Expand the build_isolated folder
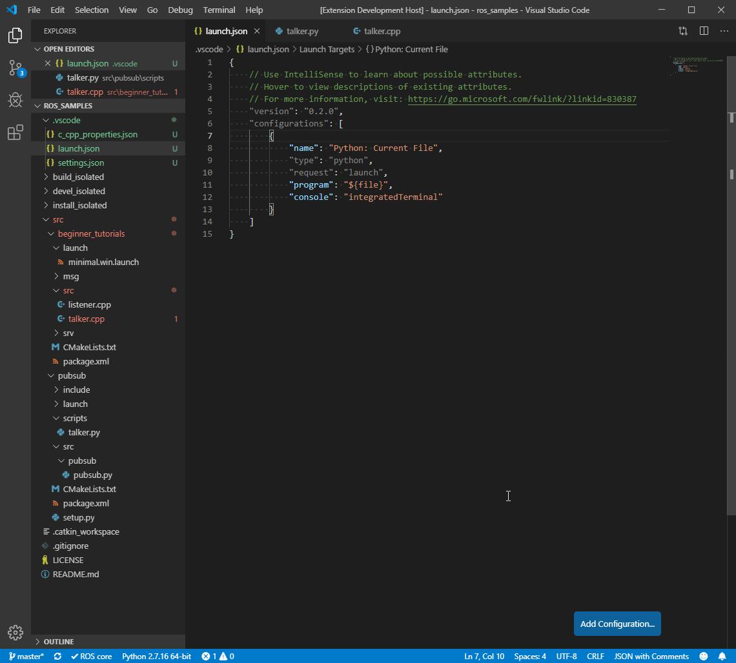The width and height of the screenshot is (736, 663). [x=78, y=177]
